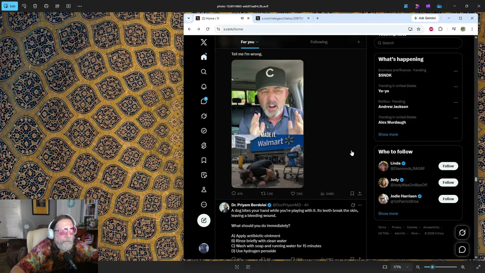This screenshot has width=485, height=273.
Task: Close the Home / X browser tab
Action: click(248, 18)
